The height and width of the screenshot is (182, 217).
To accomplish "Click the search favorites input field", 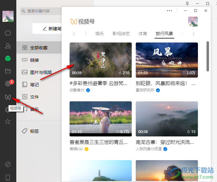I will (x=41, y=11).
